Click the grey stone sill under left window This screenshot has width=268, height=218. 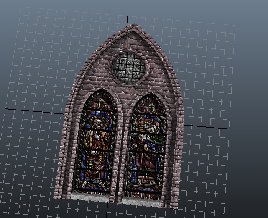click(x=90, y=197)
